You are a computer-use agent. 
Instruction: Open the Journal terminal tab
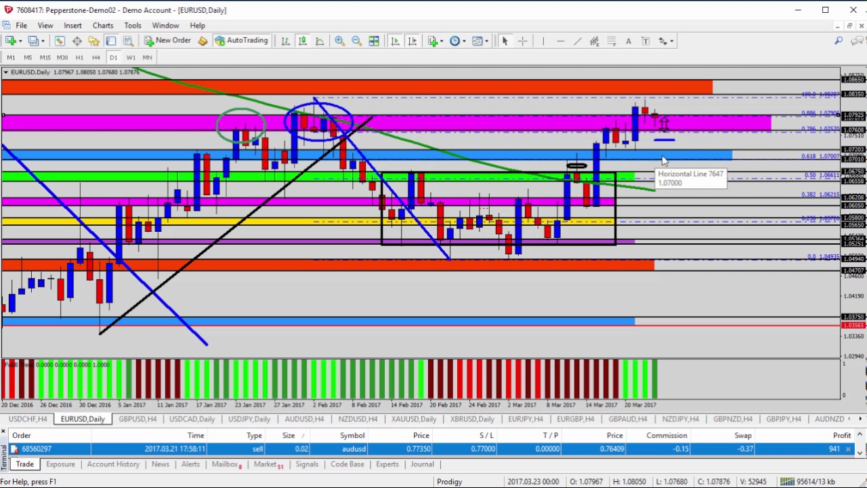422,464
